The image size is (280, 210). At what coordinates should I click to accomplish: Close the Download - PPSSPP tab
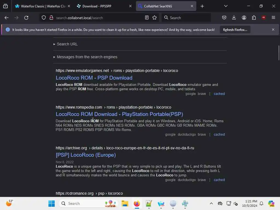[x=130, y=6]
